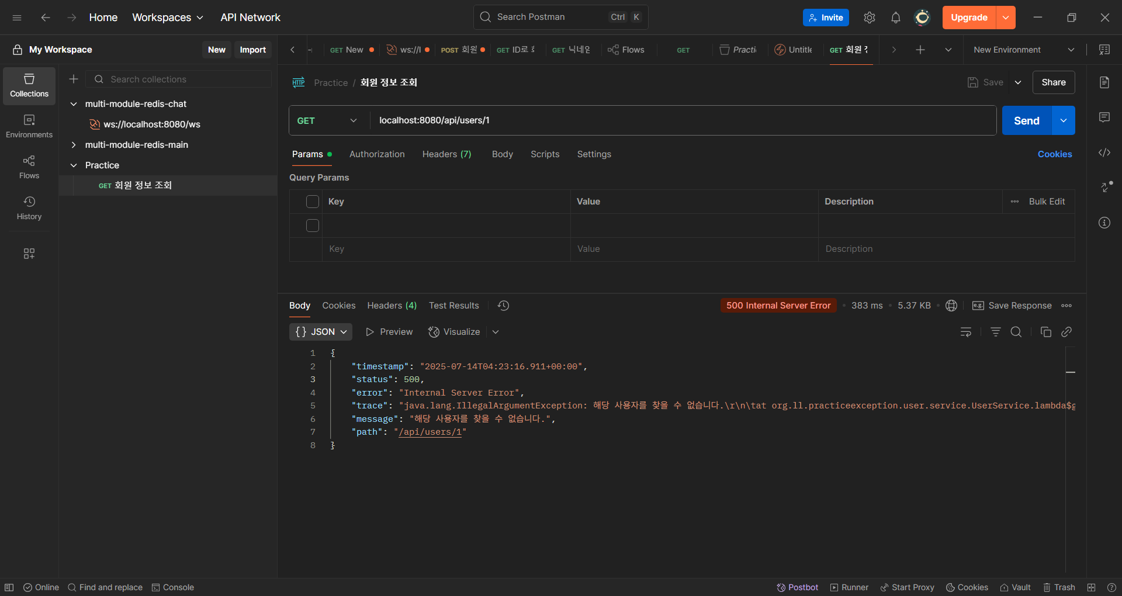
Task: Switch to the request Headers (7) tab
Action: (x=446, y=154)
